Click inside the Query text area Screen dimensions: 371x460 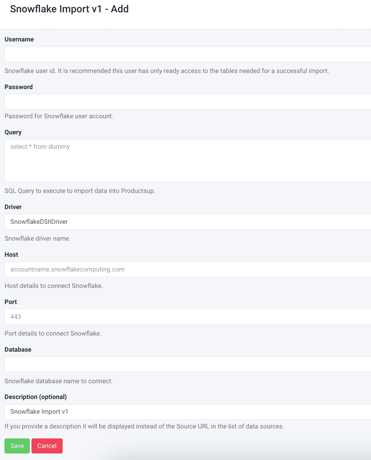(188, 160)
